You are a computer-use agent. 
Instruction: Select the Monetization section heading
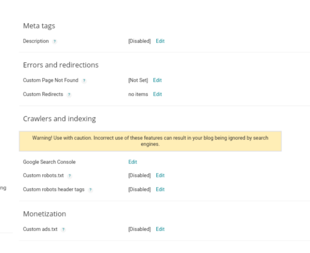[44, 214]
